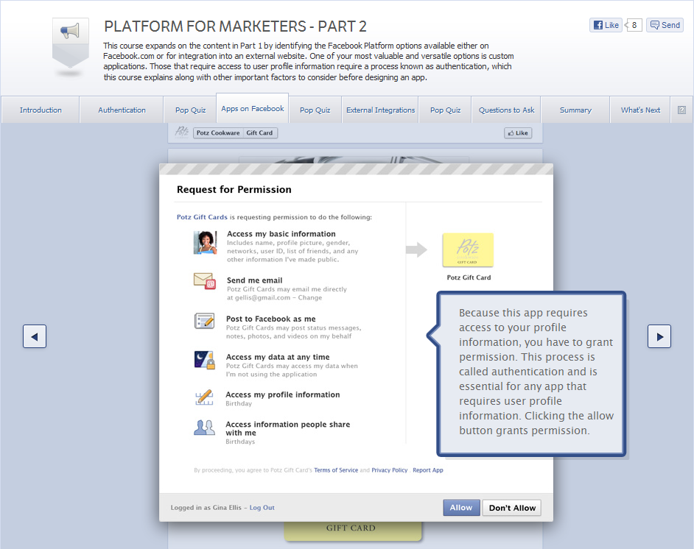Click the Report App link
The image size is (694, 549).
click(x=428, y=470)
